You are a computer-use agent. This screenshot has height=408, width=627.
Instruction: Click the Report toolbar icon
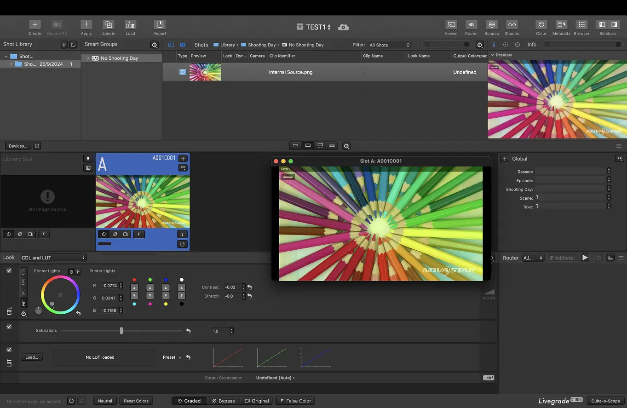tap(160, 25)
